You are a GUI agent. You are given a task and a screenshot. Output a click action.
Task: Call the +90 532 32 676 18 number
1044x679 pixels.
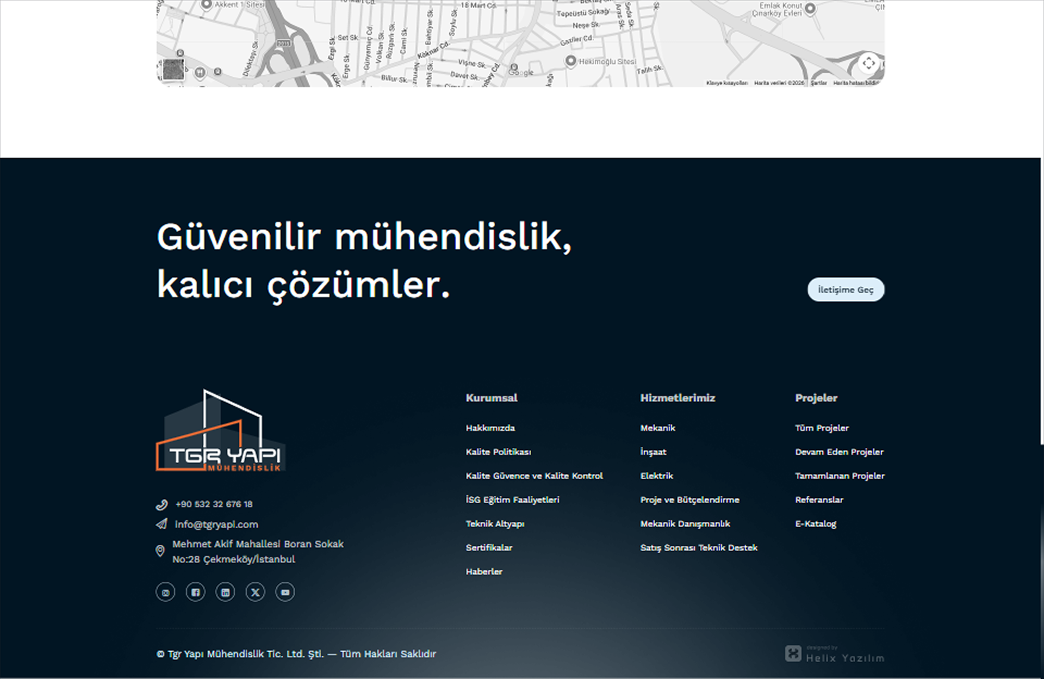214,504
